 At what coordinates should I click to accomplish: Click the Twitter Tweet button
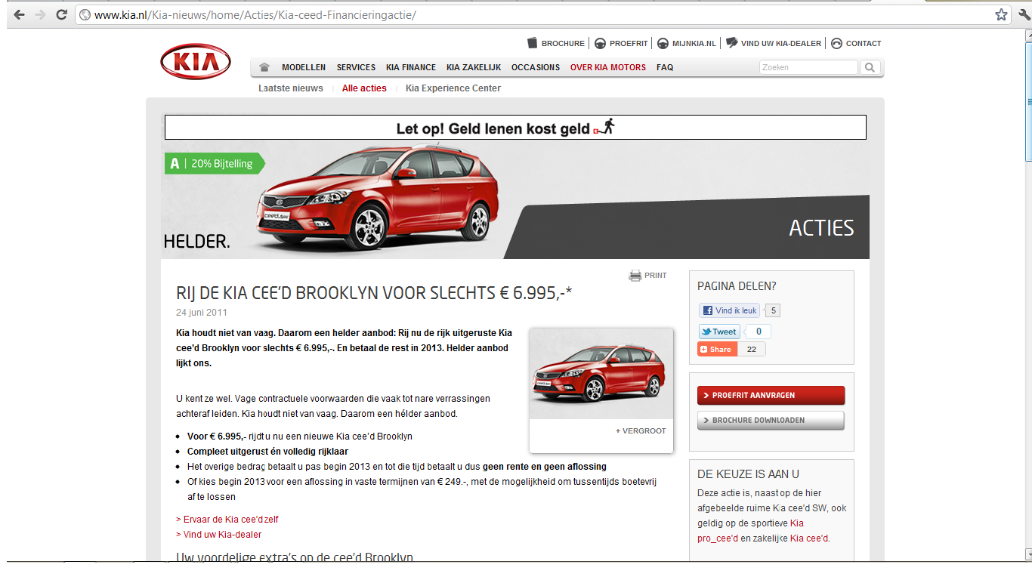(719, 332)
